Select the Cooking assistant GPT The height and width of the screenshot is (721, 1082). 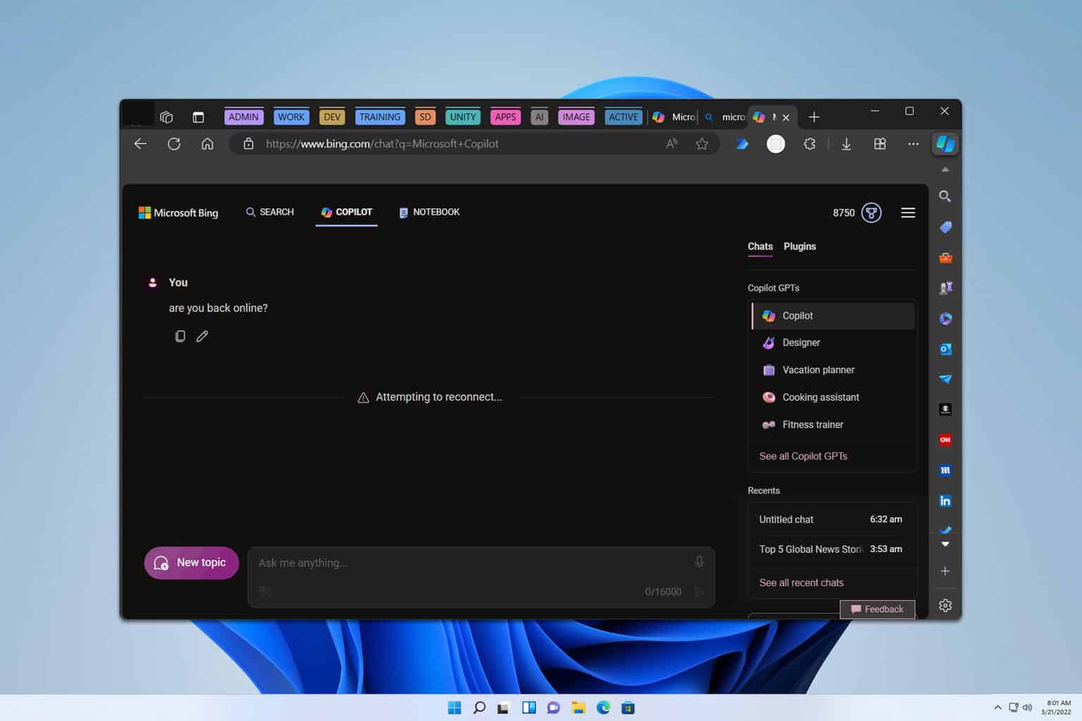point(833,397)
